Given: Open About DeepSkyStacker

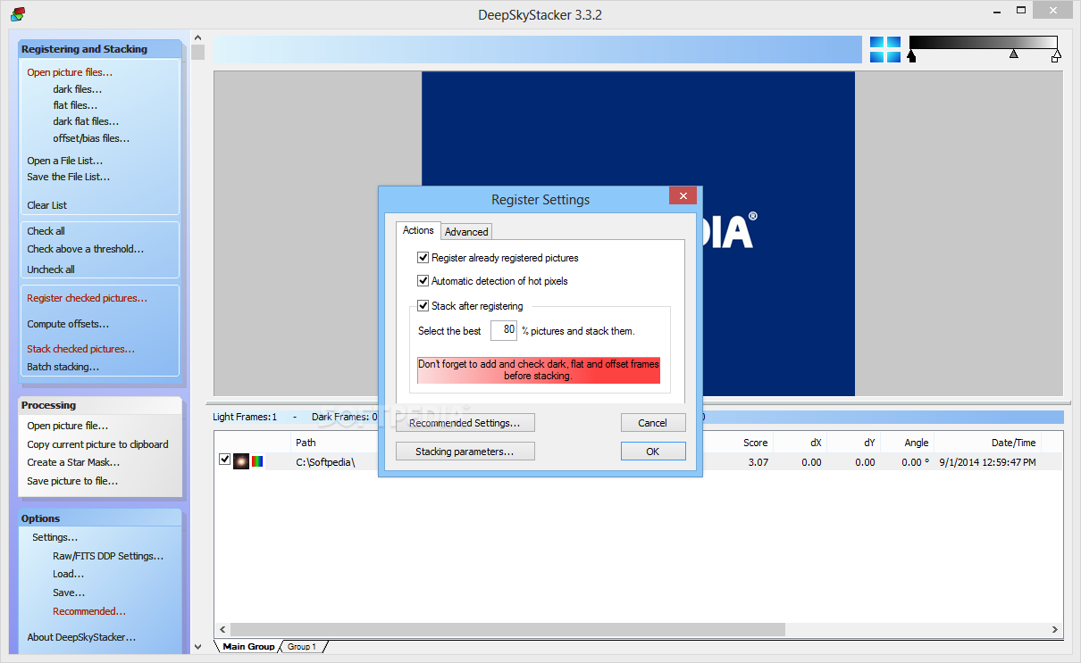Looking at the screenshot, I should pos(81,637).
